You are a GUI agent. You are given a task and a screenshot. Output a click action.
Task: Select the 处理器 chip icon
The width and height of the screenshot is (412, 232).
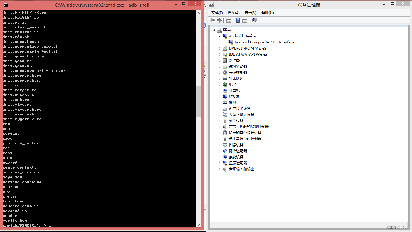click(x=225, y=60)
